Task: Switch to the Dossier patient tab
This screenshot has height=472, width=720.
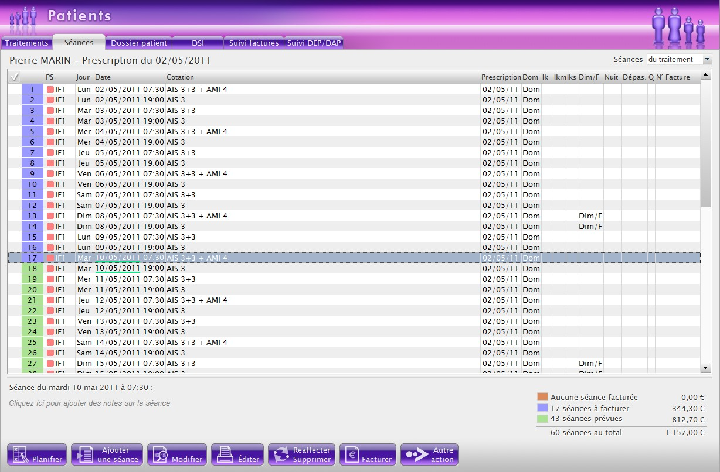Action: 139,43
